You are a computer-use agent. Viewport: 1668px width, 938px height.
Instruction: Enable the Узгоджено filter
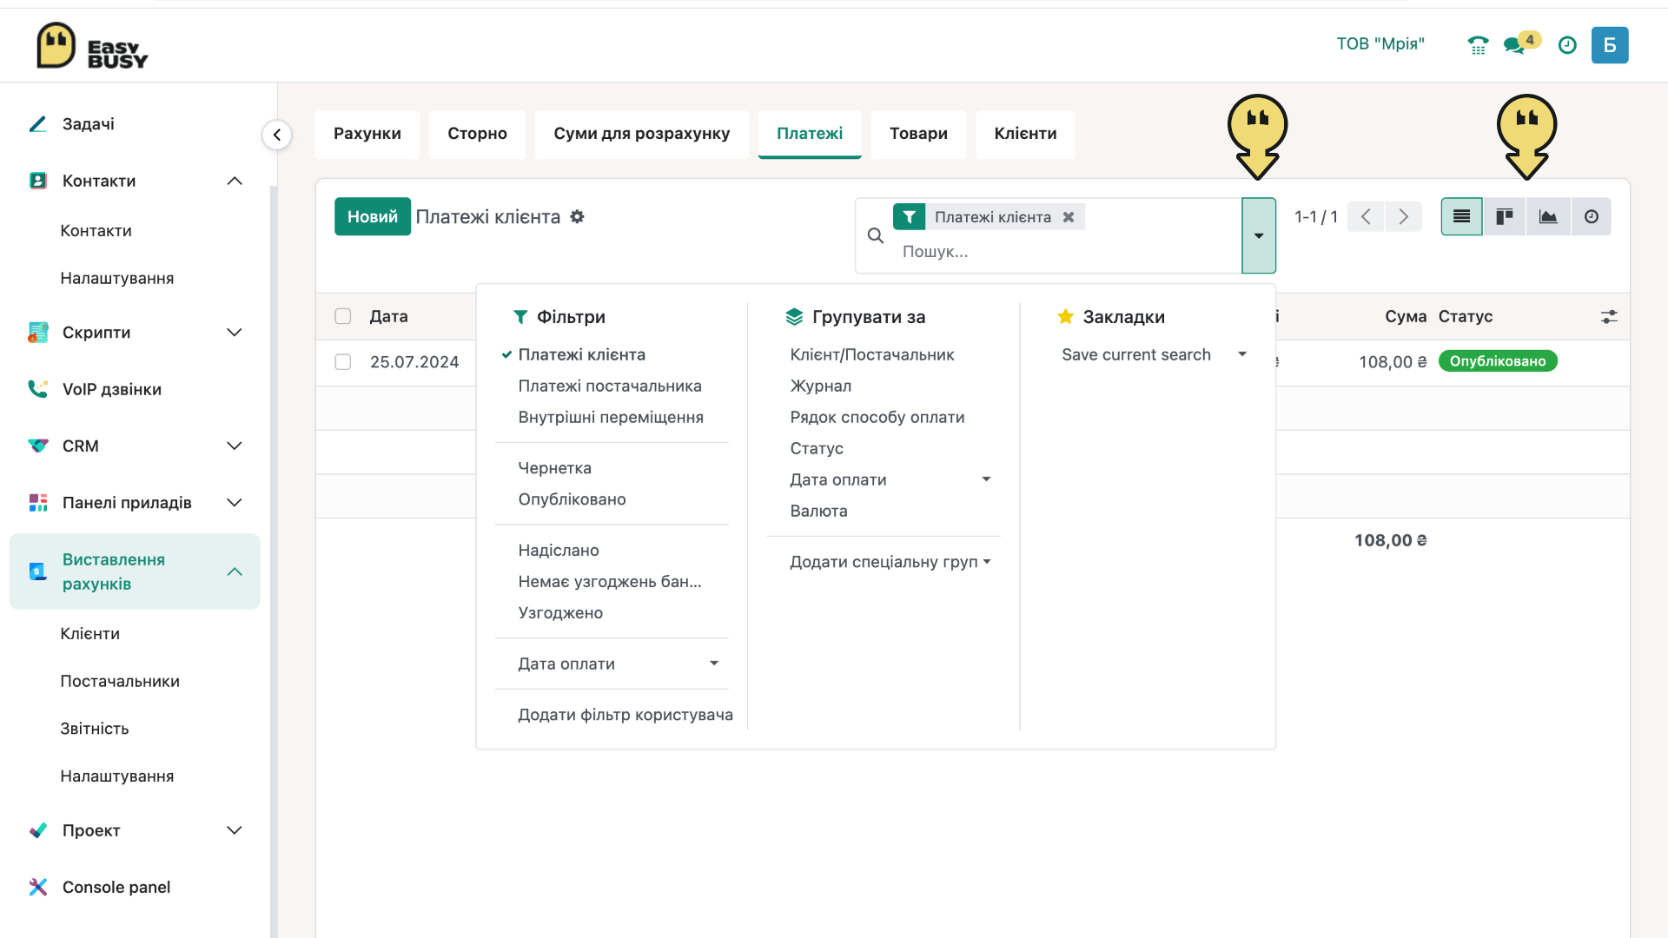coord(560,613)
